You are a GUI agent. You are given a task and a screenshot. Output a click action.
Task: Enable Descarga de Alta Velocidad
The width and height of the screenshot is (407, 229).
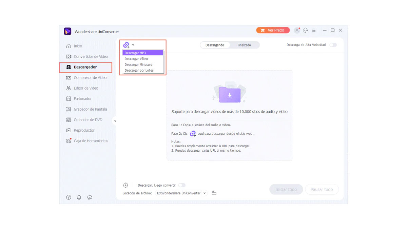coord(333,44)
